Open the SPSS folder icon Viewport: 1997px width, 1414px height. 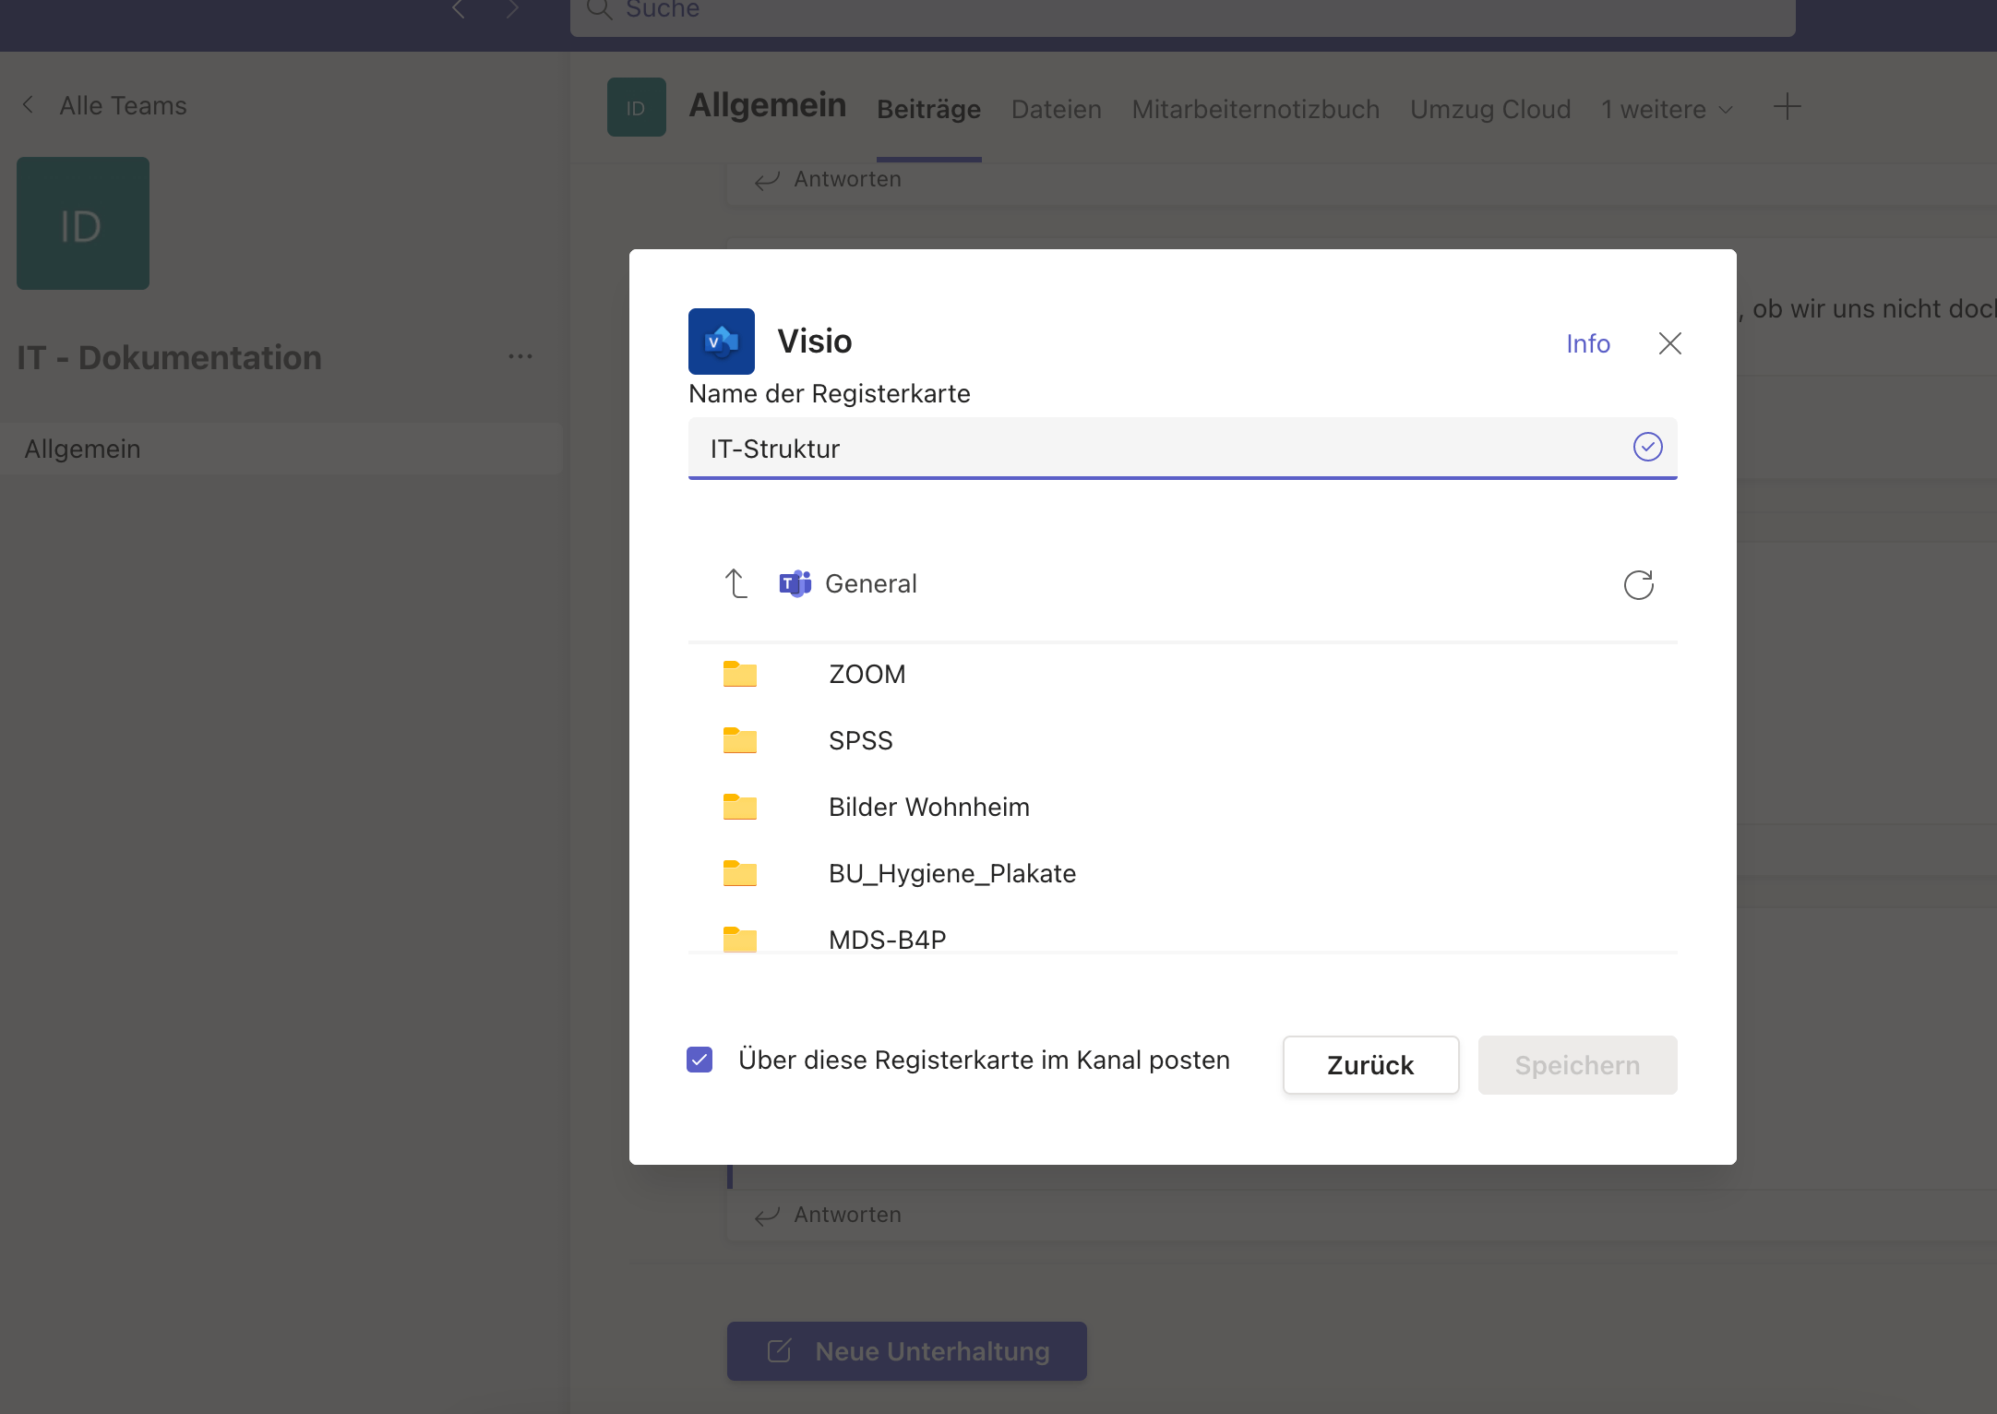(739, 740)
